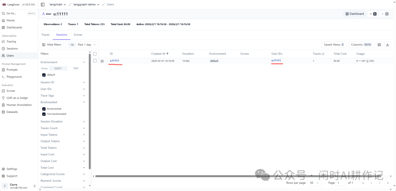The height and width of the screenshot is (191, 396).
Task: Toggle the sidebar panel icon
Action: 43,4
